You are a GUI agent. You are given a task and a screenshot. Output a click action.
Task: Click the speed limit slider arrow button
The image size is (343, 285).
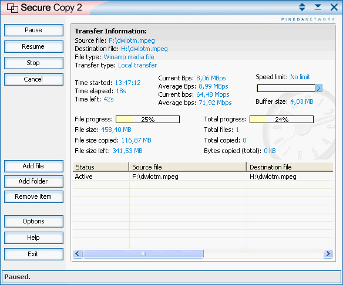pos(318,88)
